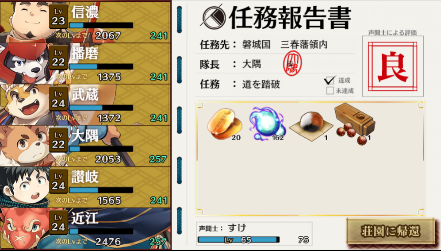Click the mission report emblem beside 任務報告書
The height and width of the screenshot is (251, 441).
[x=215, y=17]
